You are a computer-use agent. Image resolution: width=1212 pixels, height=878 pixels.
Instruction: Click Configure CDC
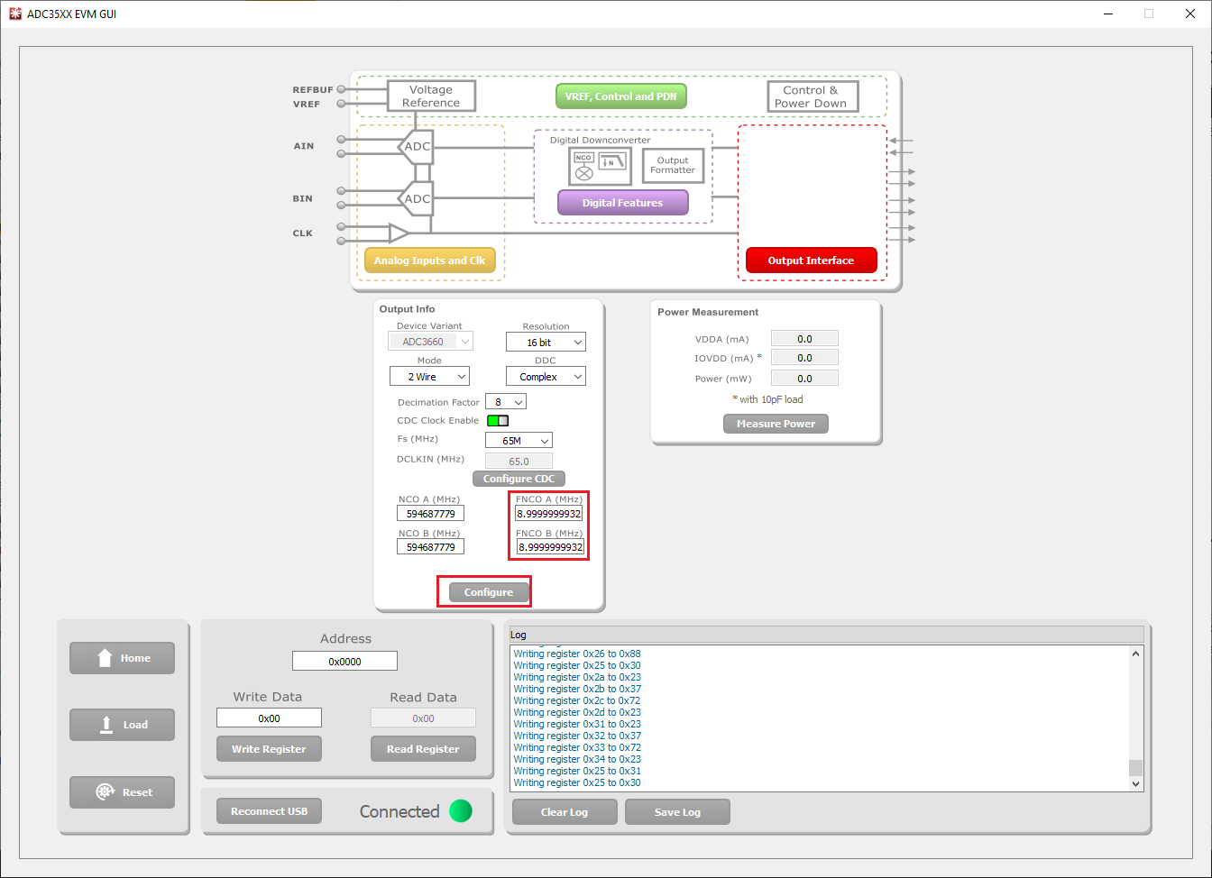[x=519, y=478]
